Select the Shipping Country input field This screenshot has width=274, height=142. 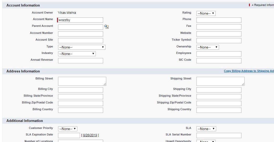tap(219, 110)
